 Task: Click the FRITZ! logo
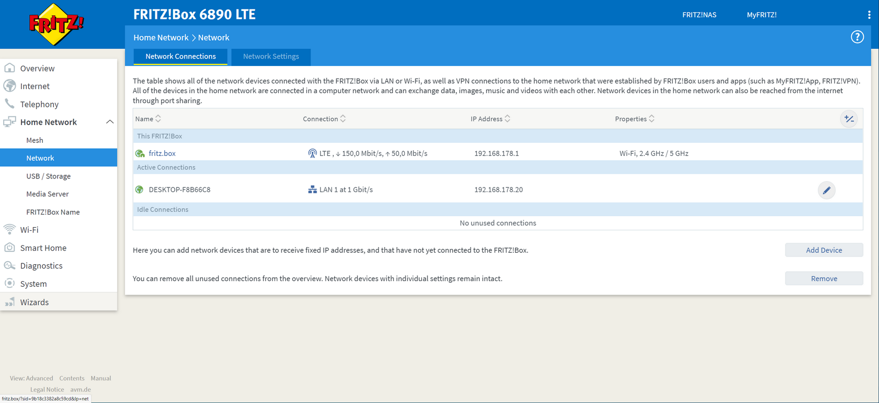[x=56, y=25]
